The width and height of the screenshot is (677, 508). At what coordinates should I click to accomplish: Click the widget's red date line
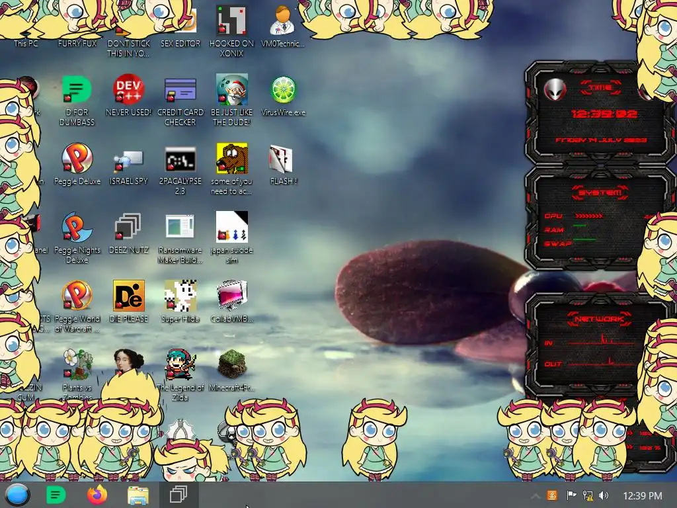[600, 140]
